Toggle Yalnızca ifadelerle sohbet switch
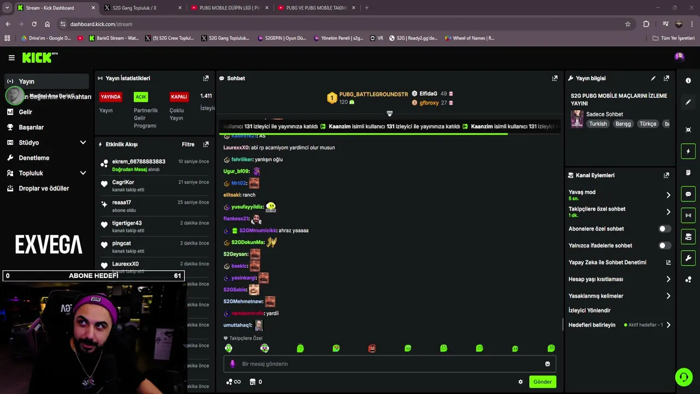 664,246
